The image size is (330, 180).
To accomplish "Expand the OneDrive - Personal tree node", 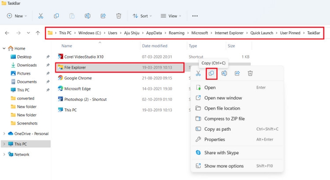I will click(4, 133).
